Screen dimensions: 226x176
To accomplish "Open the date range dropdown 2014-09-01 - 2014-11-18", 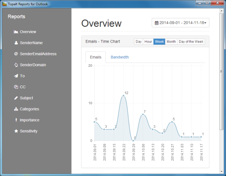I will (180, 23).
